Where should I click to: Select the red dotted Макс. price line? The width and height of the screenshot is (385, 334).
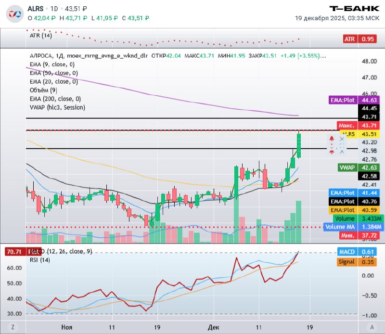point(182,130)
